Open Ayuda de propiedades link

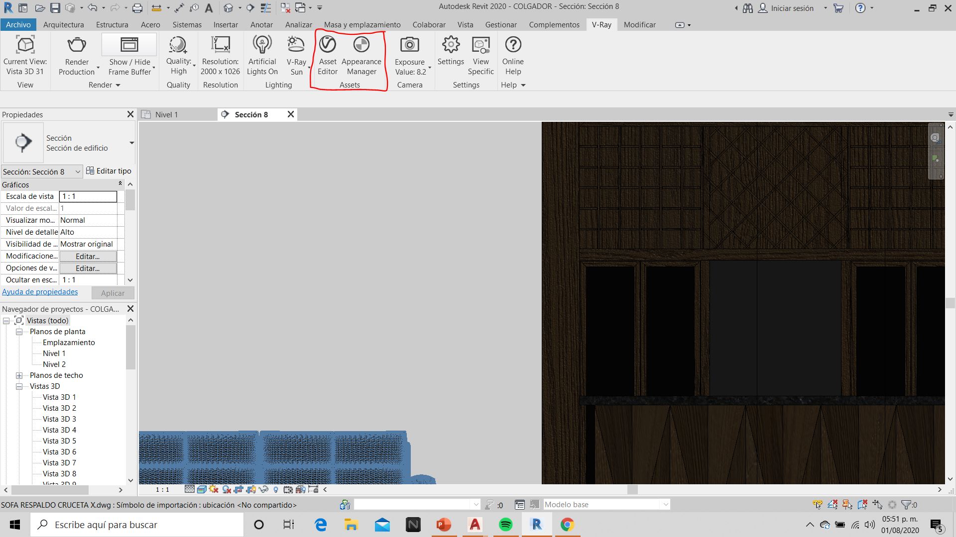[x=40, y=292]
